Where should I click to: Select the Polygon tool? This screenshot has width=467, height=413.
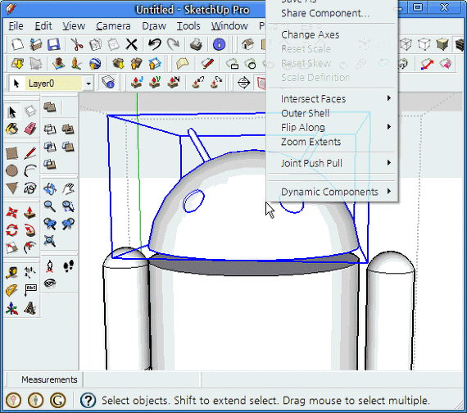tap(12, 188)
